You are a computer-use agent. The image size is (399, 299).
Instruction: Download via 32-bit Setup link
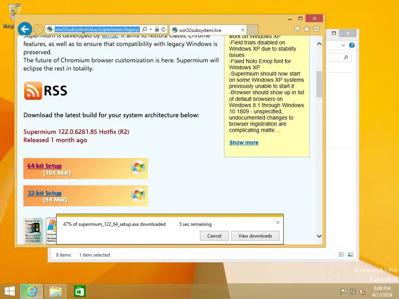click(44, 193)
